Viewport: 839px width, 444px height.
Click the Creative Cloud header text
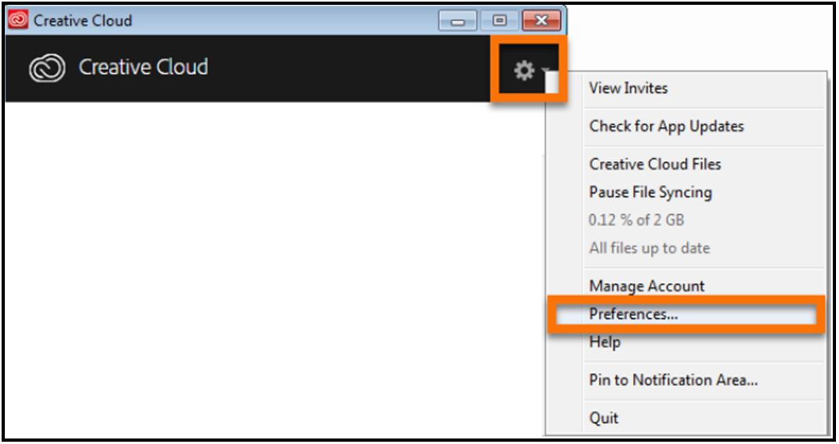tap(143, 68)
